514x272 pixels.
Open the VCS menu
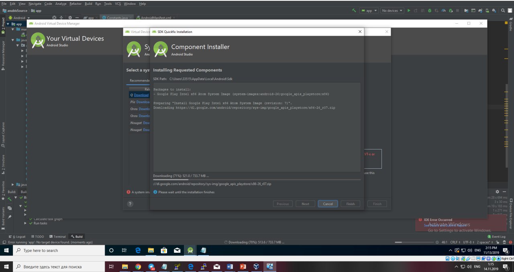[x=118, y=4]
